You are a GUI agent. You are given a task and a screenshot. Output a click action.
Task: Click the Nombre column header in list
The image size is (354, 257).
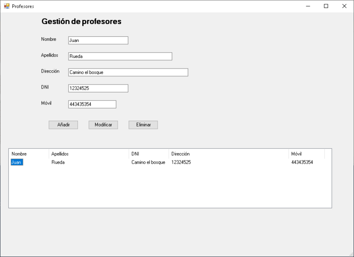pyautogui.click(x=28, y=154)
